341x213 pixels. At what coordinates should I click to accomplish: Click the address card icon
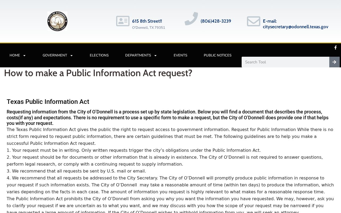(123, 21)
